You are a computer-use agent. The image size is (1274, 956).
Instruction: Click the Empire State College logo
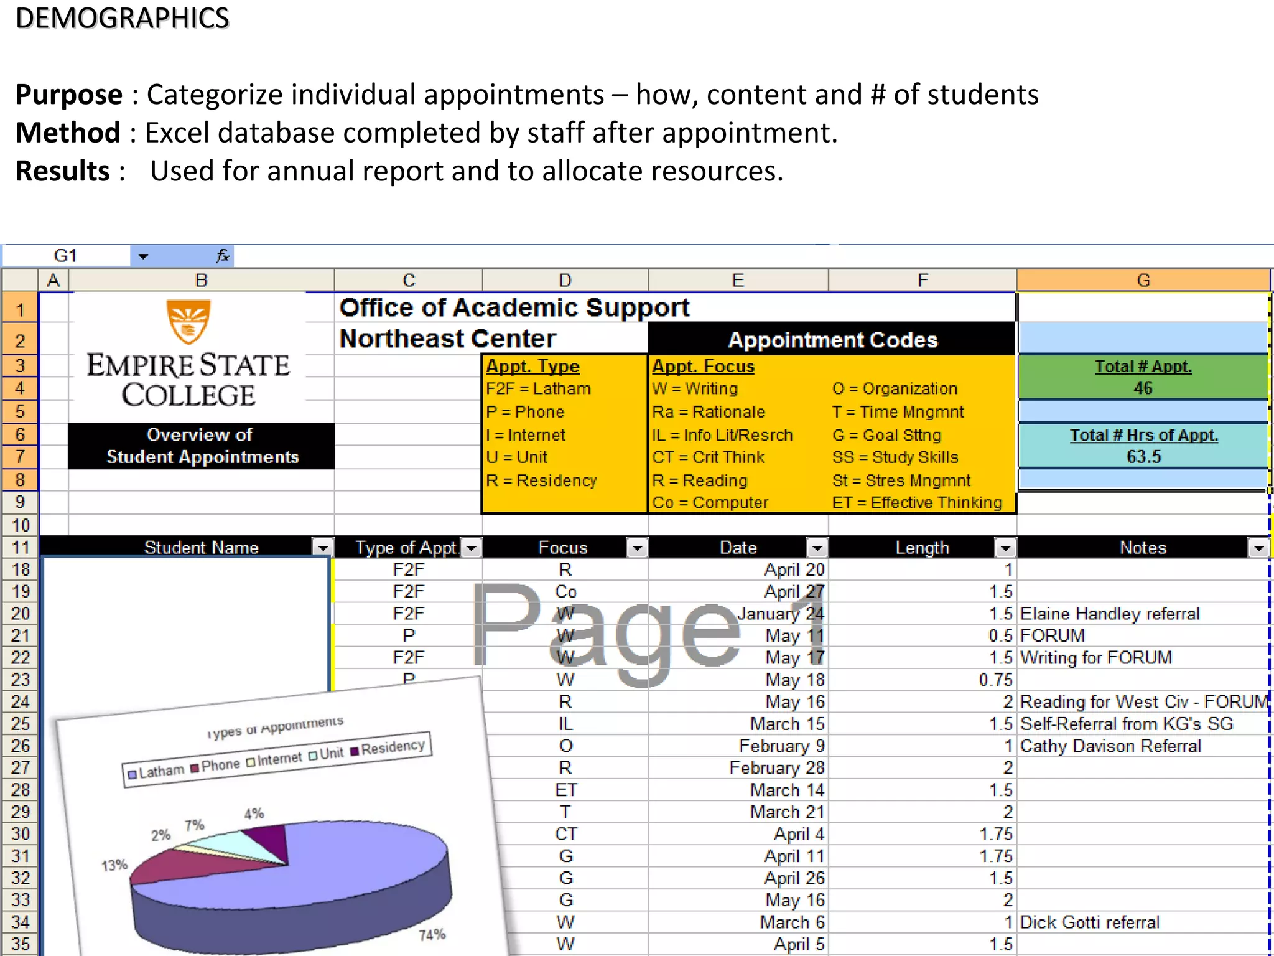coord(188,354)
